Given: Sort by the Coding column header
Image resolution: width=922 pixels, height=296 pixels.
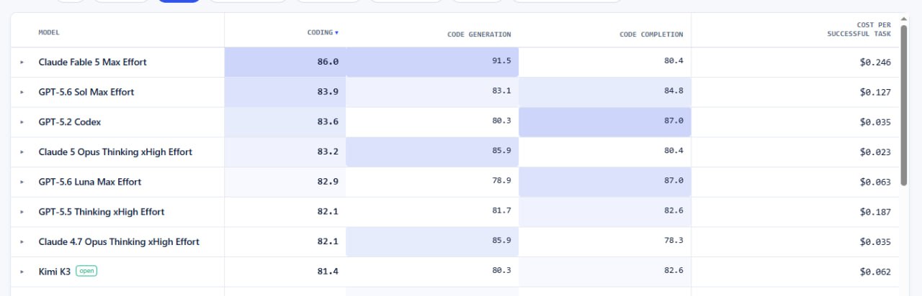Looking at the screenshot, I should click(320, 32).
